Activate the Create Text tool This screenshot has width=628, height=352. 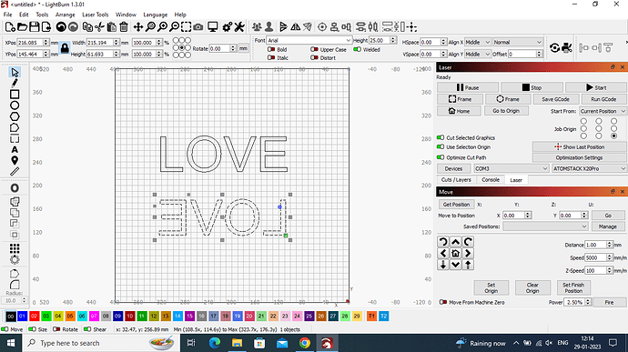tap(15, 150)
